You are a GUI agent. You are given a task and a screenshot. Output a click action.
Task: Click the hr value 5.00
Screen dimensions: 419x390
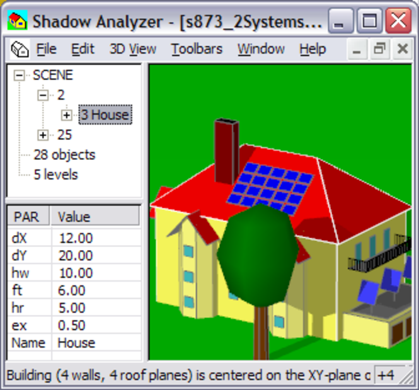click(x=96, y=307)
